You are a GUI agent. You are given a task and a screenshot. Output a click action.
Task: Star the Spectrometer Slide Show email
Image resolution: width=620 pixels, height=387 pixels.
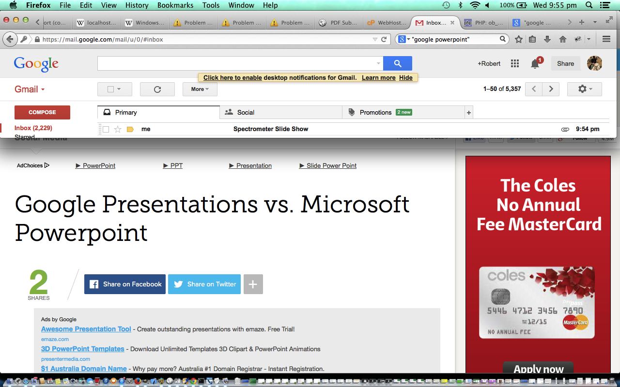point(118,129)
